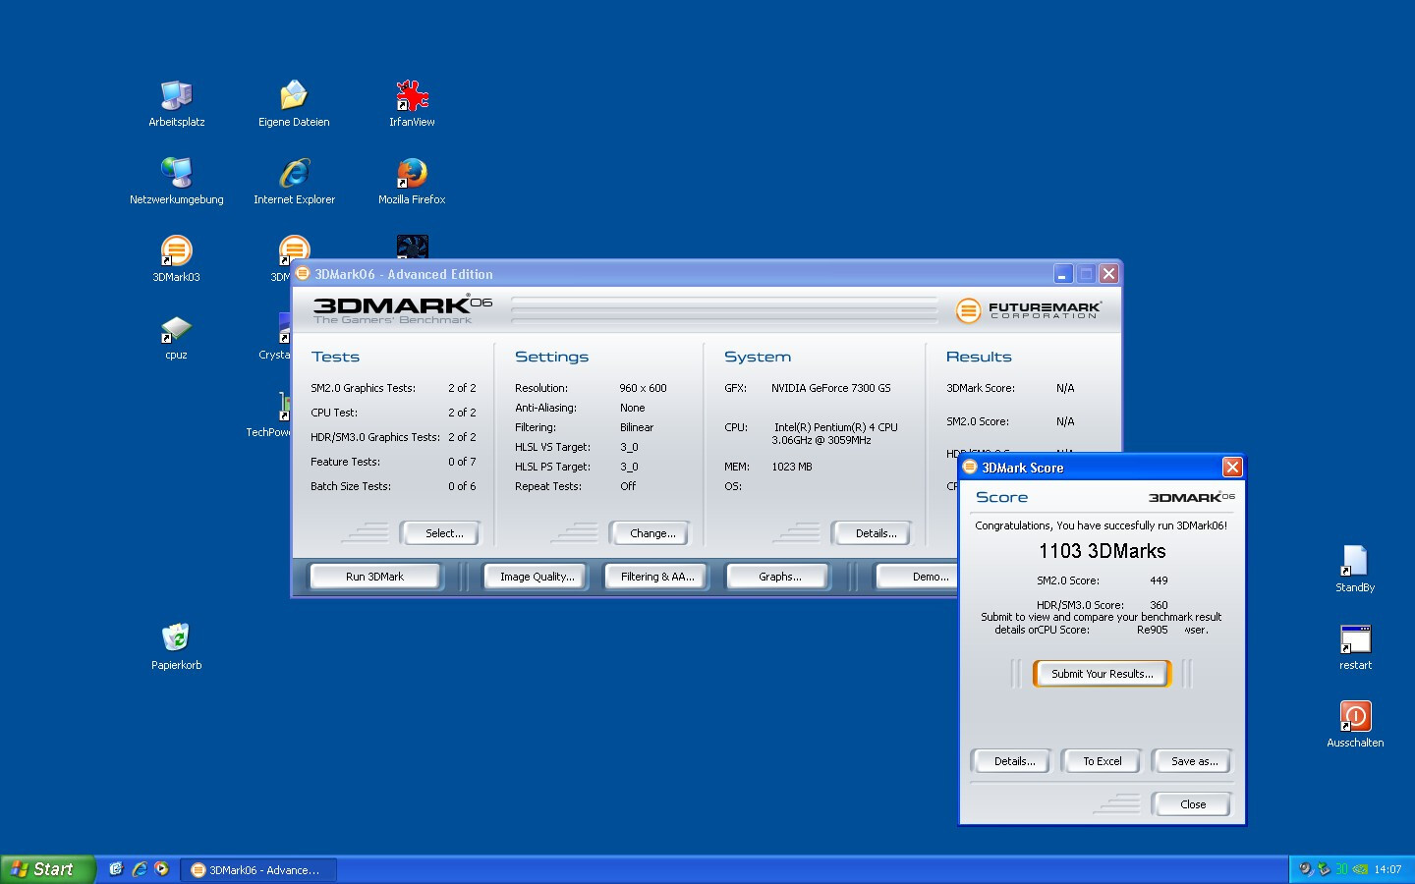1415x884 pixels.
Task: Click the Bilinear filtering value
Action: [x=636, y=427]
